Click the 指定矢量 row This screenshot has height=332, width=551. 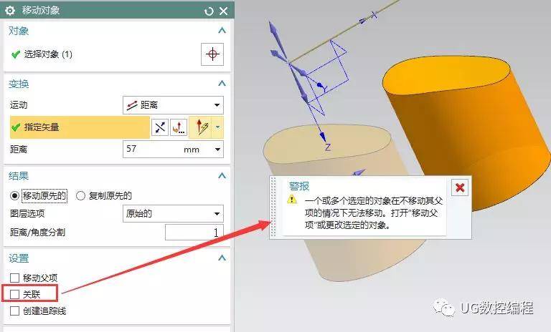tap(80, 127)
